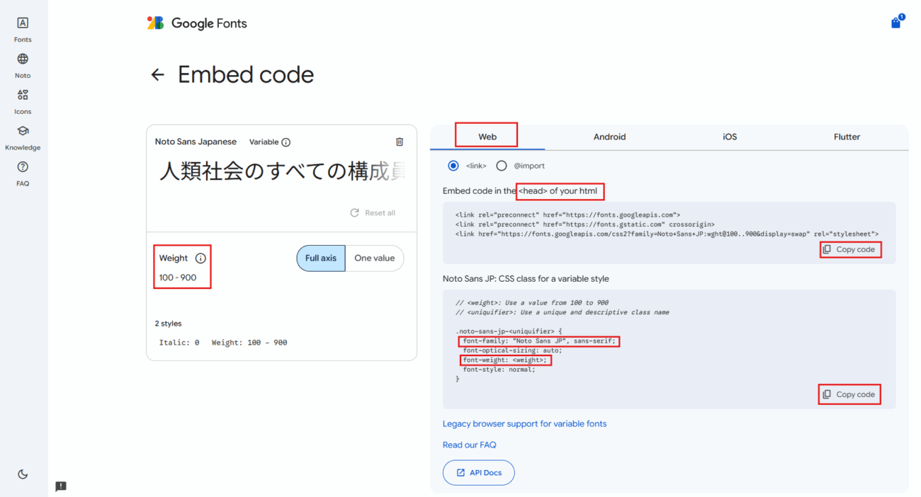Remove Noto Sans Japanese with trash icon
The height and width of the screenshot is (497, 921).
click(400, 142)
